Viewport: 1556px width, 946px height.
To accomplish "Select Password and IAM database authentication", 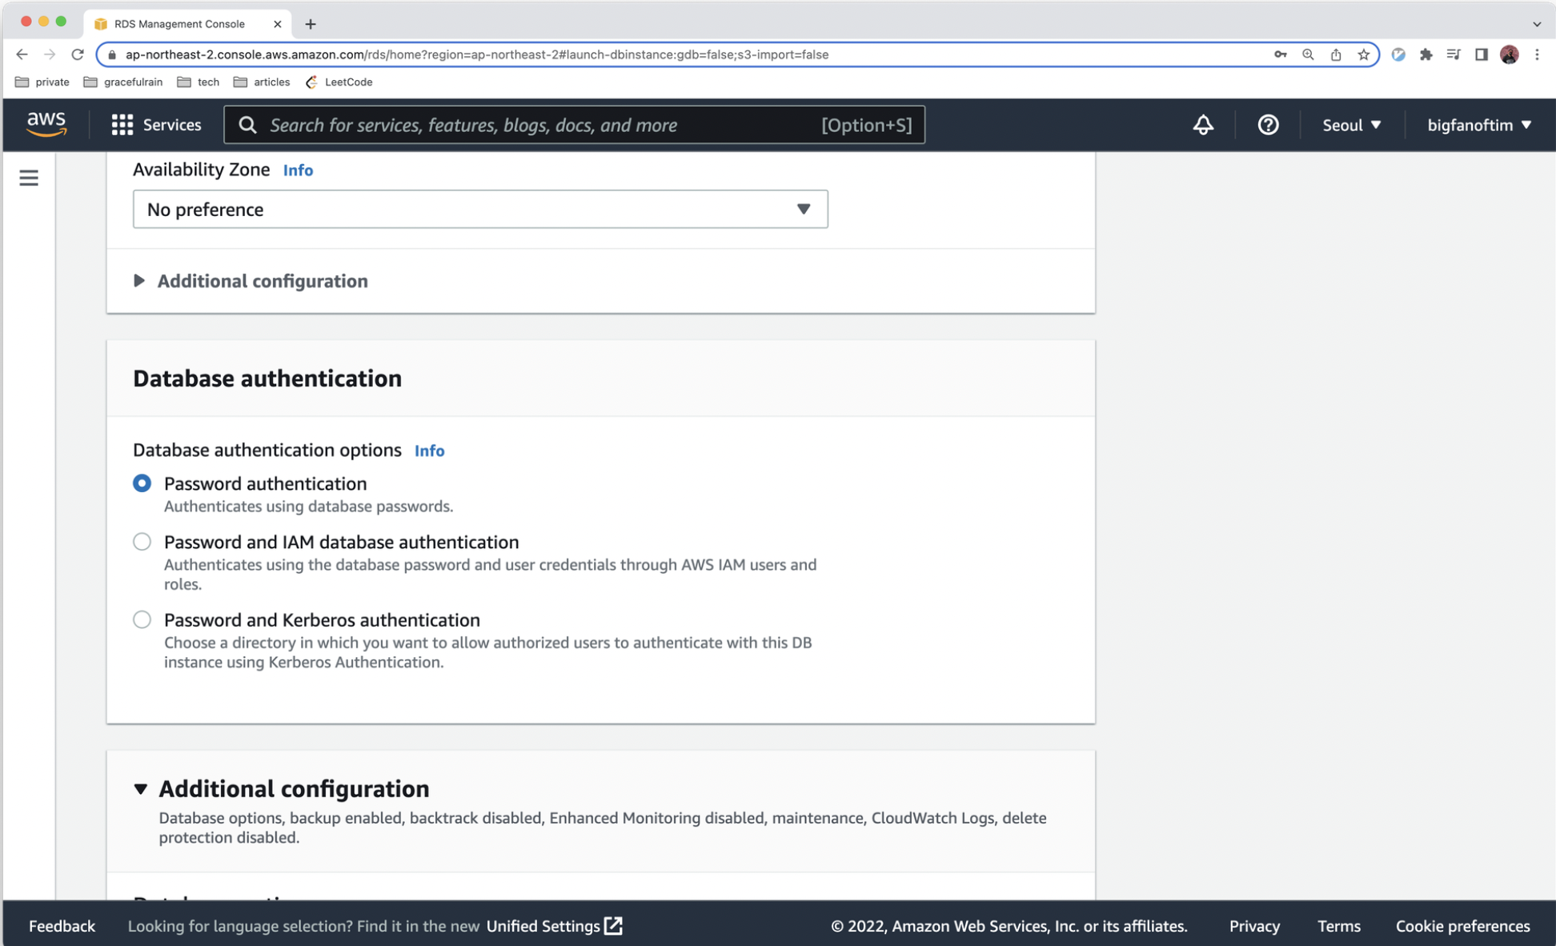I will pyautogui.click(x=142, y=542).
